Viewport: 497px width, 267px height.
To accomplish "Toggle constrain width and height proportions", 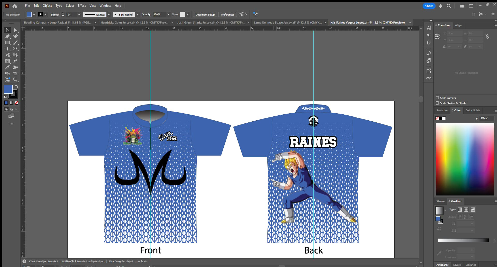I will [487, 36].
